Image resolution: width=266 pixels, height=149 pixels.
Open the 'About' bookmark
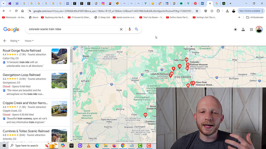click(x=34, y=17)
